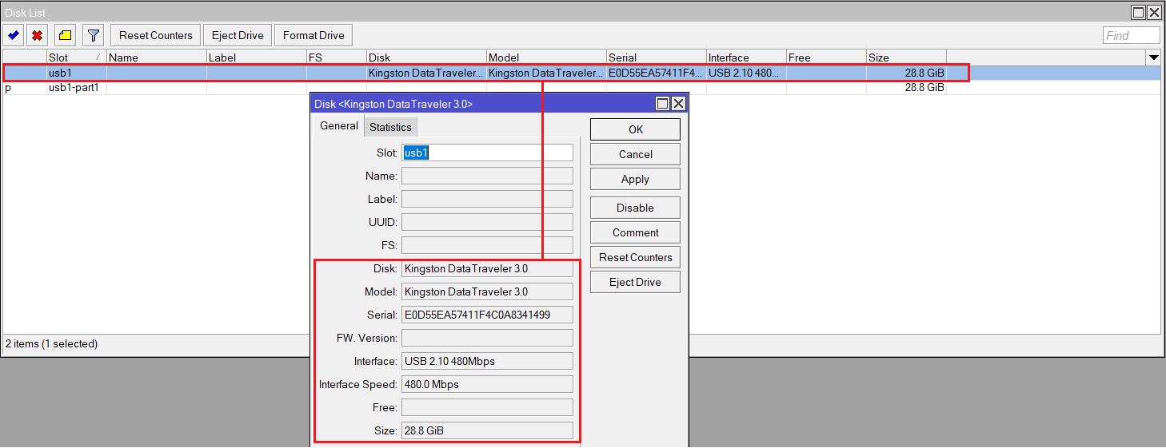Sort by the Disk column header

coord(426,57)
